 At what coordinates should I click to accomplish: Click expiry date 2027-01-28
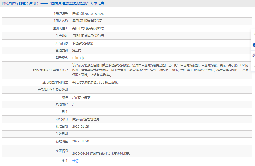(x=80, y=141)
